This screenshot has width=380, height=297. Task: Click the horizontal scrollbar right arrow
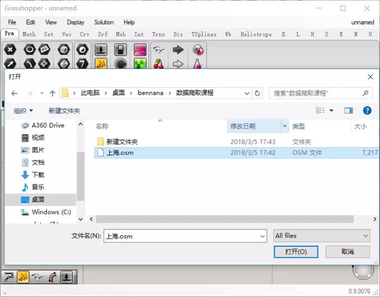pos(375,219)
